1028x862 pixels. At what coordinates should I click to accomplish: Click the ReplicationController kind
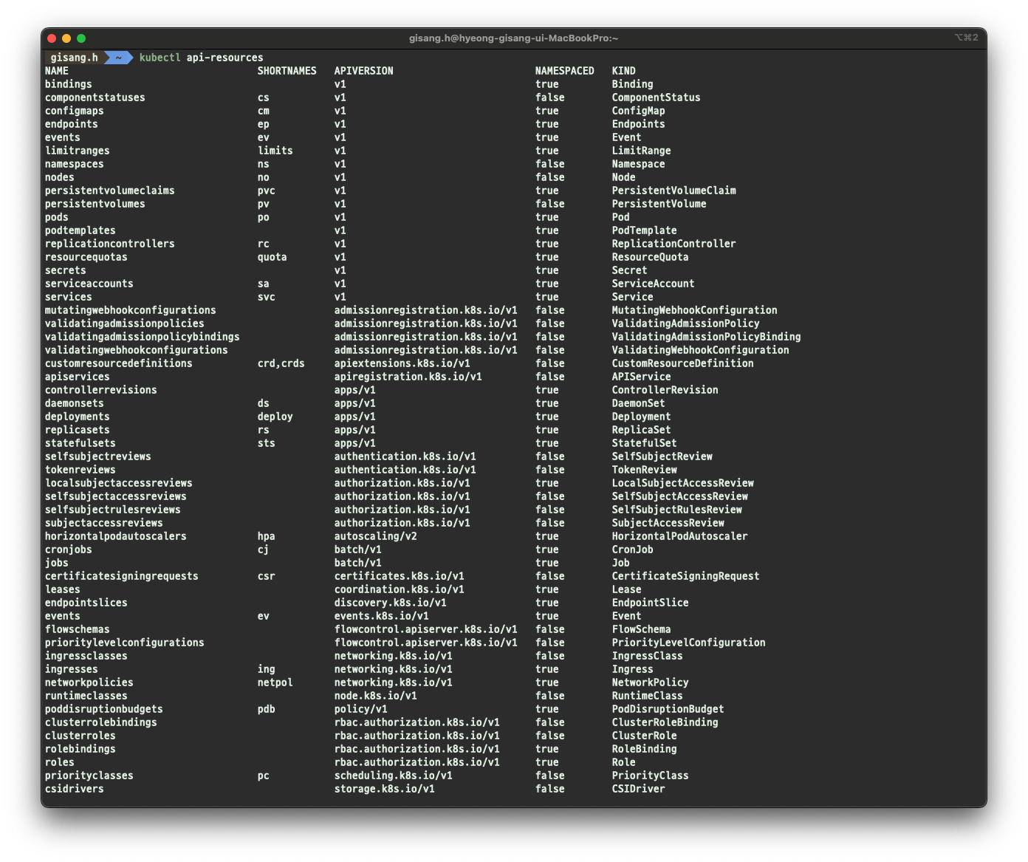coord(674,244)
